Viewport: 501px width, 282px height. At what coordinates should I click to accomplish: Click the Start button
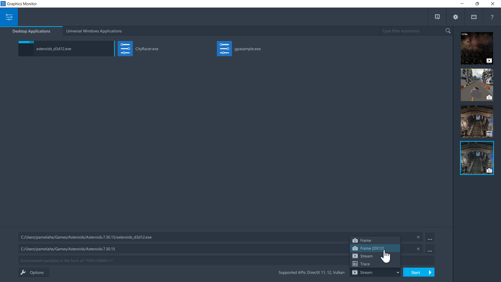click(419, 272)
